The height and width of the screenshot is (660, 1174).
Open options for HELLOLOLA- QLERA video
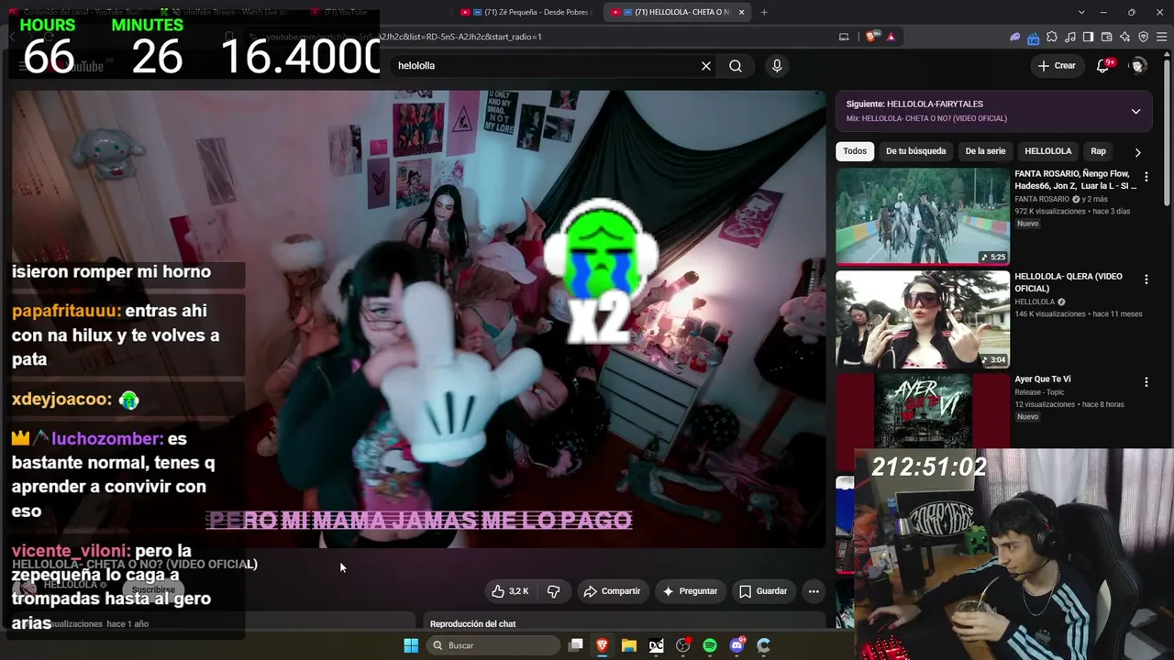(1146, 279)
